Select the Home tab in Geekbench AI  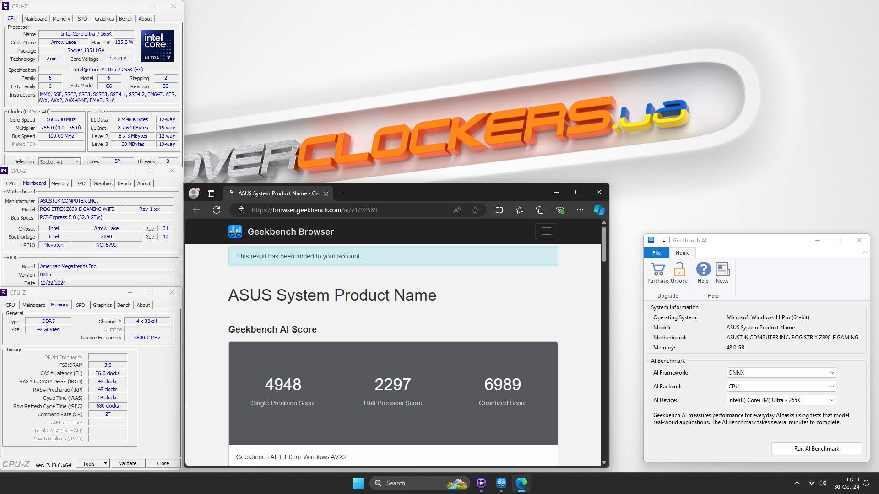[x=683, y=253]
